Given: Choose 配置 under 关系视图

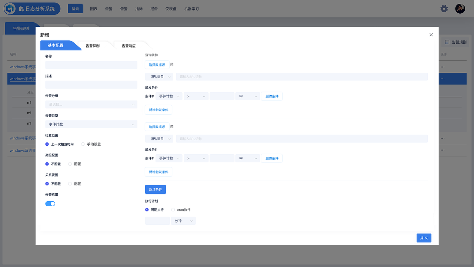Looking at the screenshot, I should click(x=70, y=184).
